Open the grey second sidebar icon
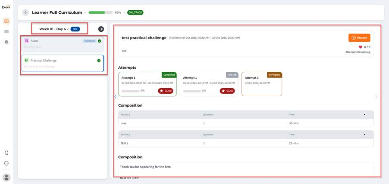 tap(6, 31)
